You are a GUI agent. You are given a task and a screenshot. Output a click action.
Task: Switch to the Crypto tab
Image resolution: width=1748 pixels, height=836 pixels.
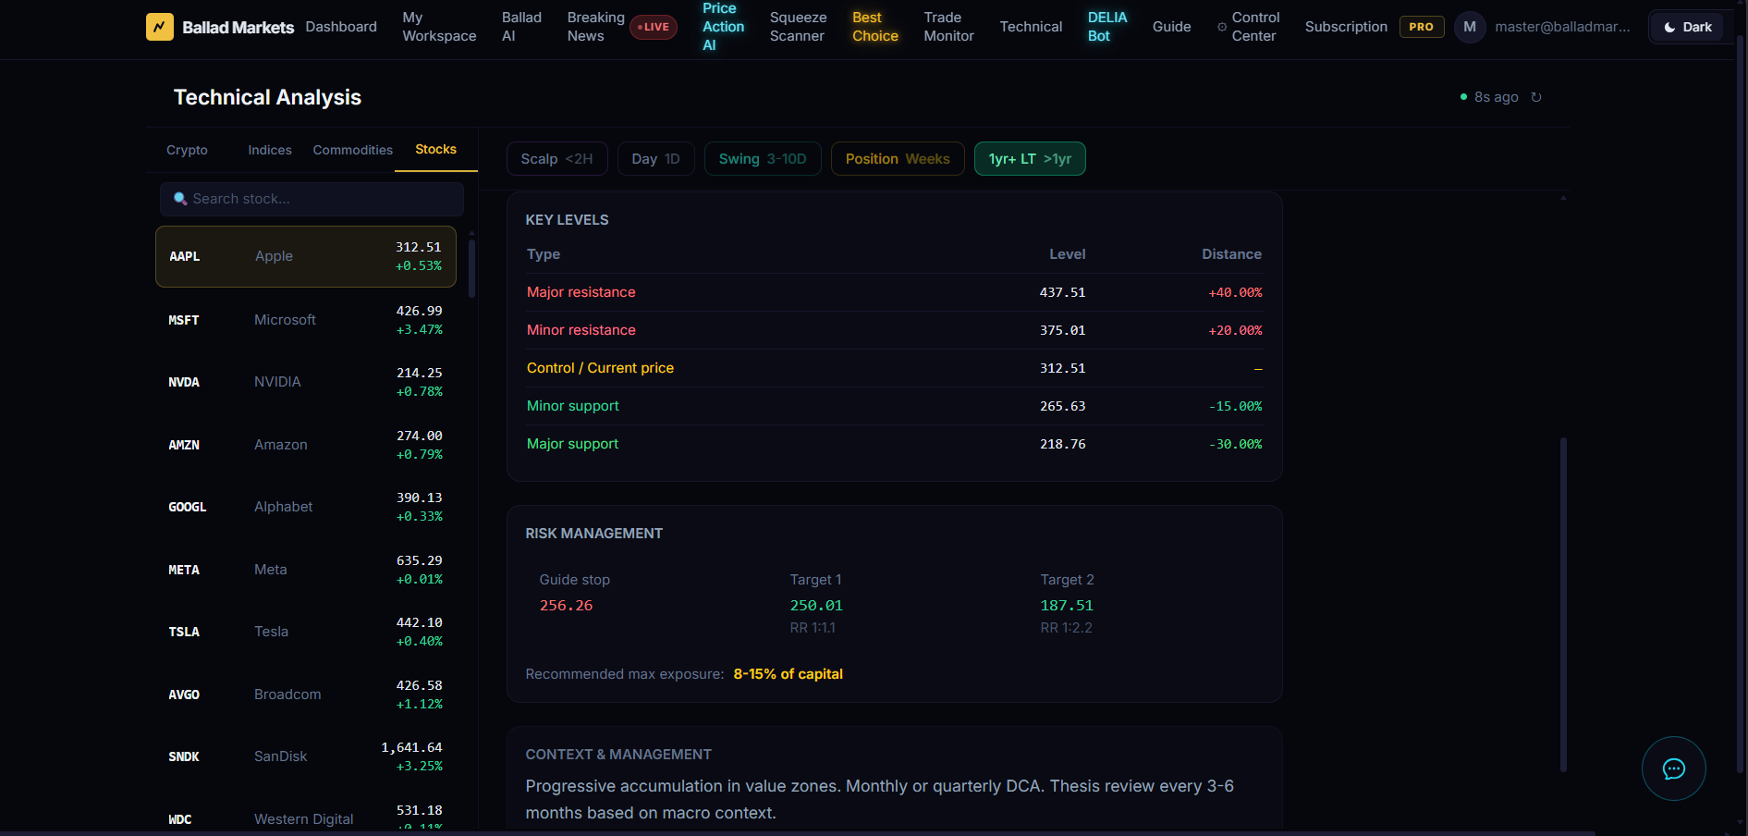187,150
